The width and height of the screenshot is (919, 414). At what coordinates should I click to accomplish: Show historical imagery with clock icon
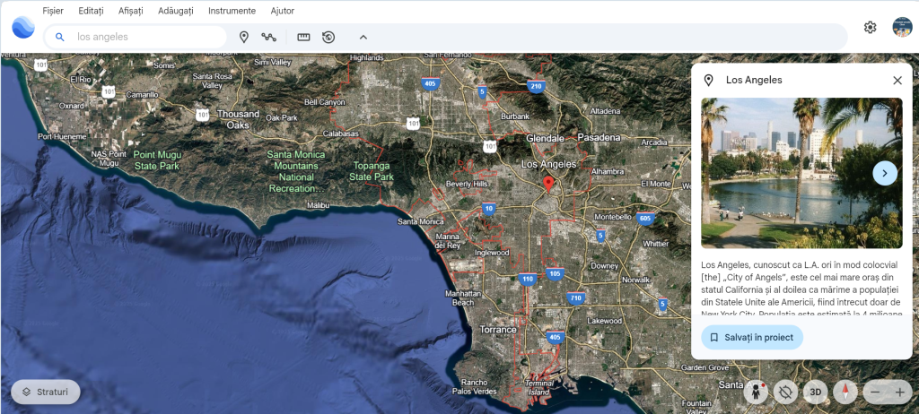(328, 37)
